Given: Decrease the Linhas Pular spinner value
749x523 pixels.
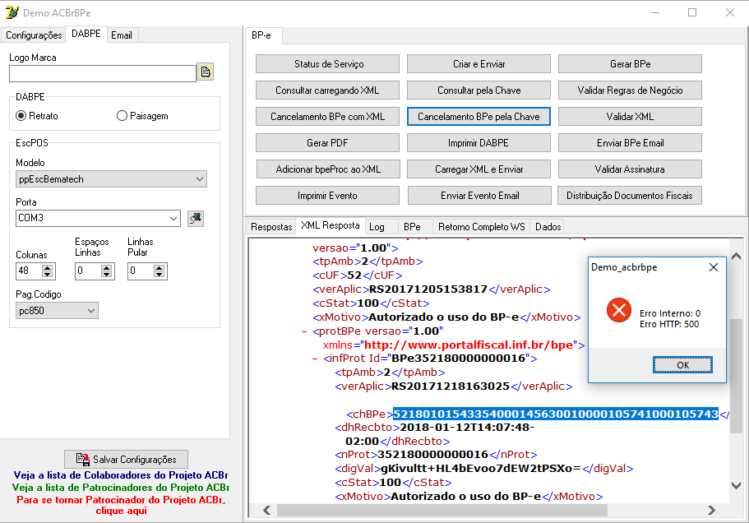Looking at the screenshot, I should [159, 275].
